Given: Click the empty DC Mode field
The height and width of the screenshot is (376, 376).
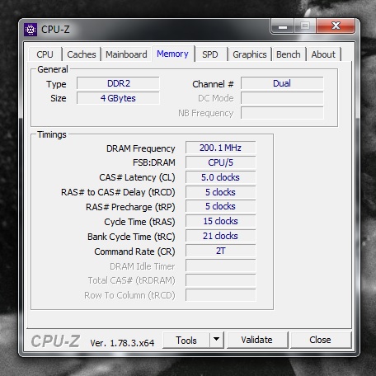Looking at the screenshot, I should coord(282,98).
